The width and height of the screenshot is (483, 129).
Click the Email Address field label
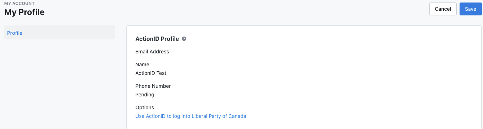(152, 52)
